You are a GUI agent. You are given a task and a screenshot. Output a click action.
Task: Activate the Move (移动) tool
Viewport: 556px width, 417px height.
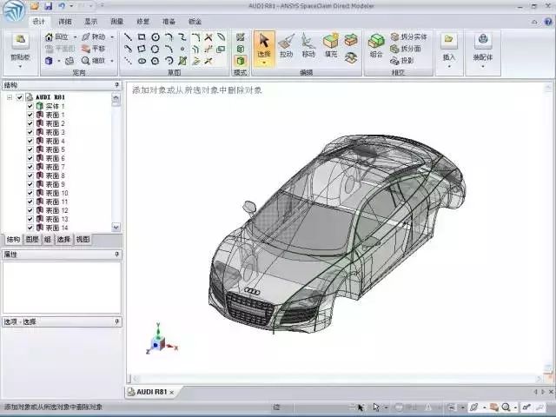tap(308, 45)
